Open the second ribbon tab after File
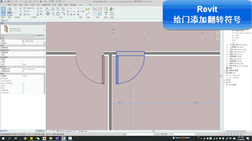Image resolution: width=252 pixels, height=141 pixels. pyautogui.click(x=15, y=5)
